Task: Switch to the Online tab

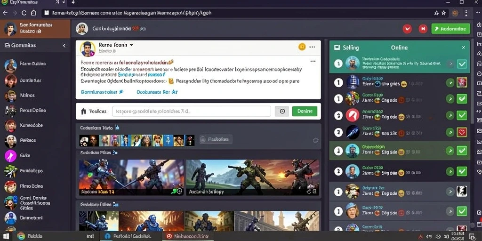Action: (x=399, y=48)
